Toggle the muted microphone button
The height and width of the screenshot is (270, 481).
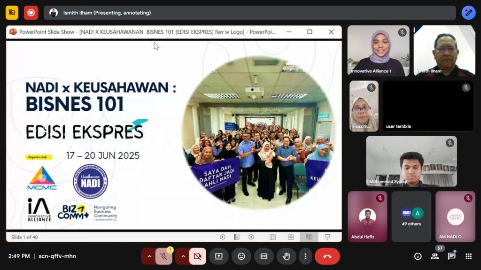[163, 256]
